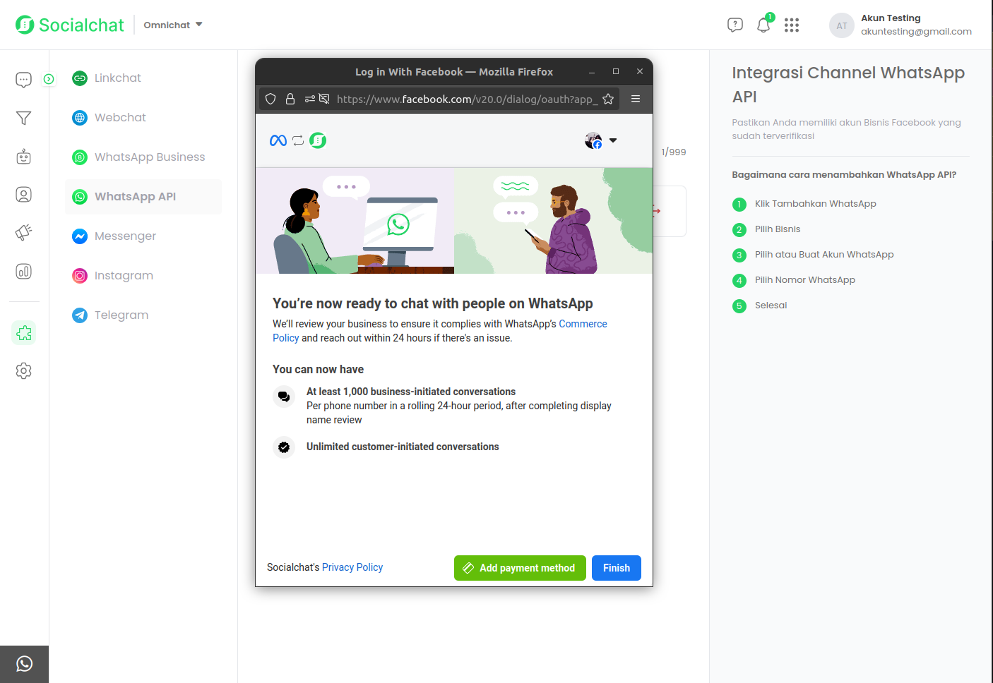
Task: Expand the sidebar with the green arrow
Action: point(49,79)
